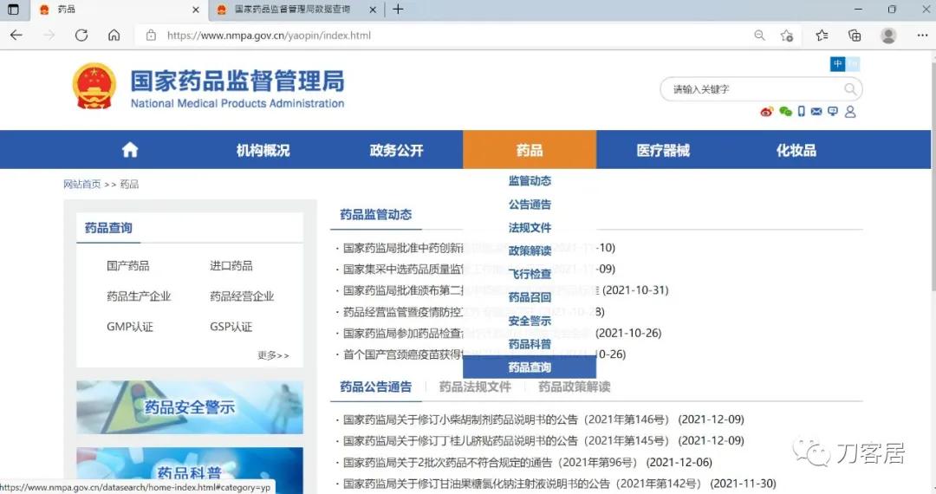
Task: Click the search magnifier icon in keyword box
Action: pos(850,89)
